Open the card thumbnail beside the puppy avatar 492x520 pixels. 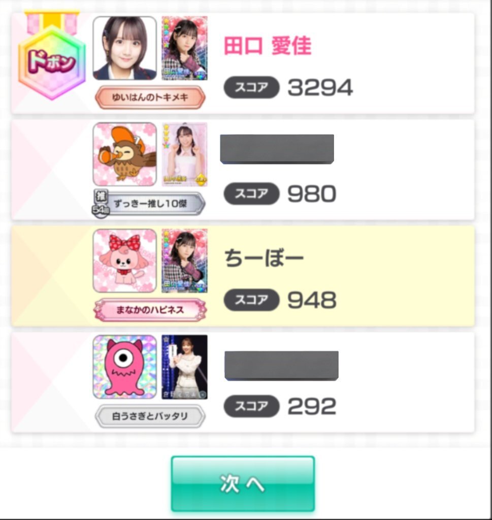[185, 261]
